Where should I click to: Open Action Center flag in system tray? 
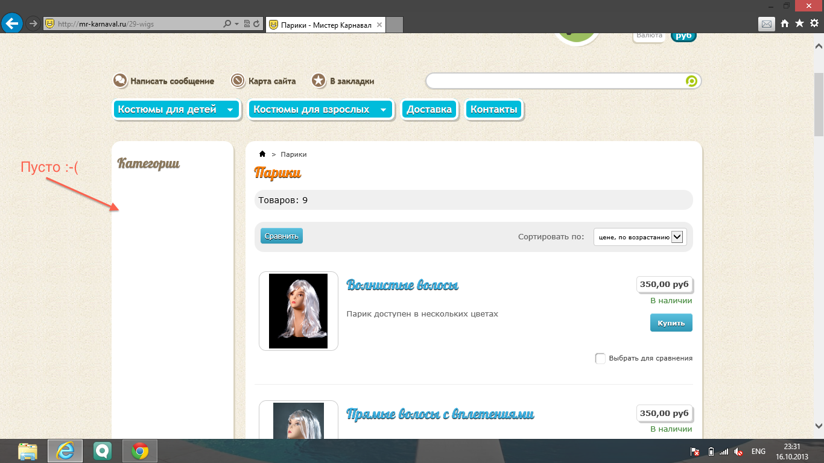(x=695, y=452)
